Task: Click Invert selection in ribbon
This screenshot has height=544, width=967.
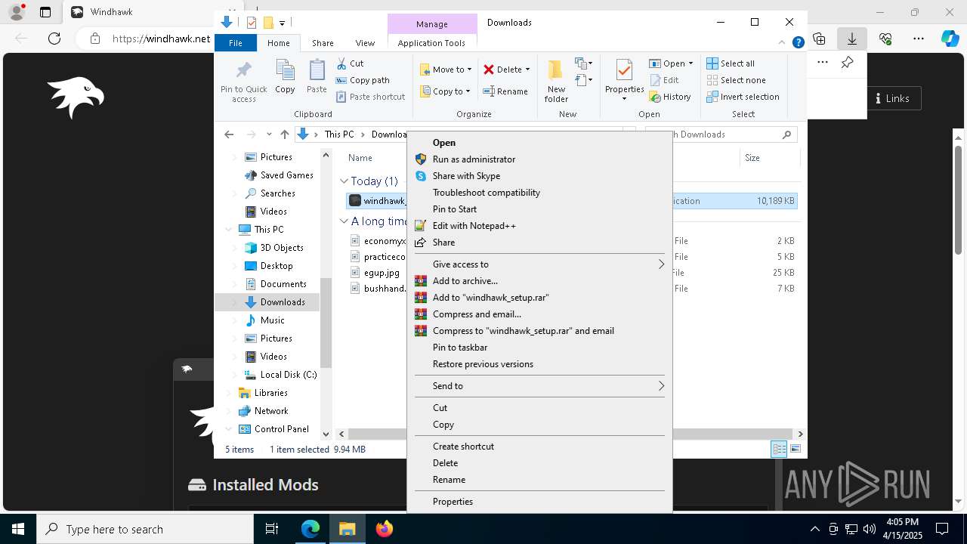Action: point(743,97)
